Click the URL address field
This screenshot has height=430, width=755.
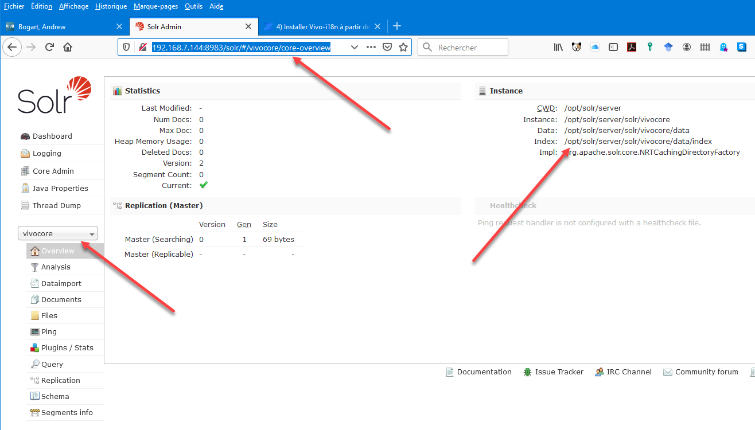point(241,48)
